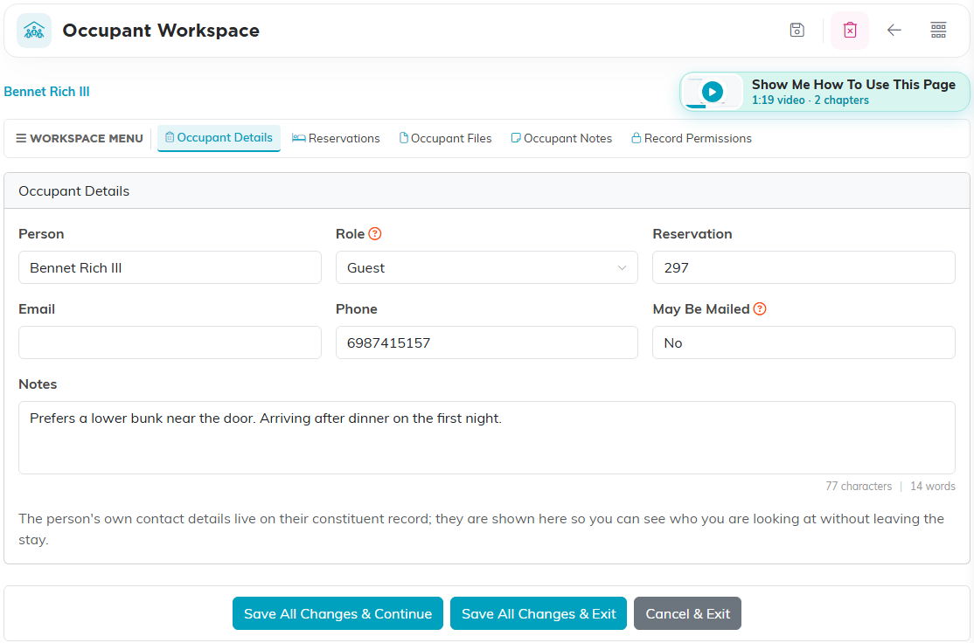Image resolution: width=974 pixels, height=643 pixels.
Task: Click the empty Email field
Action: coord(170,342)
